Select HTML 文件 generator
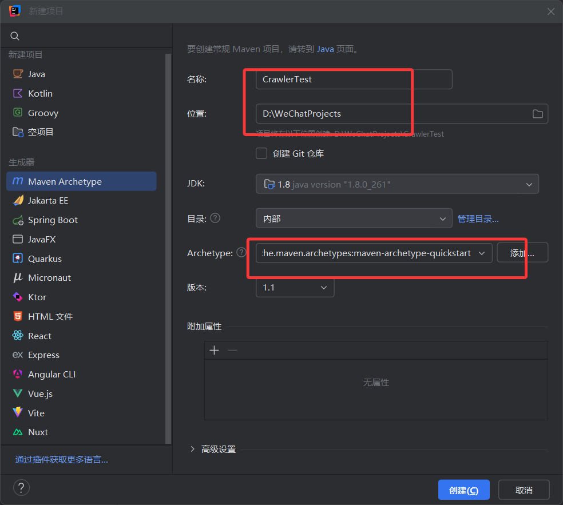Image resolution: width=563 pixels, height=505 pixels. [81, 317]
